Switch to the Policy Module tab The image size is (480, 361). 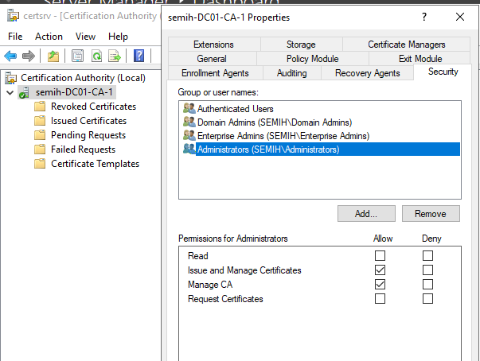[x=312, y=59]
